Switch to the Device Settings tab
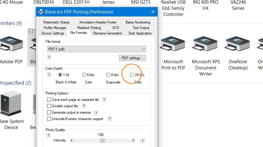263x147 pixels. (53, 33)
